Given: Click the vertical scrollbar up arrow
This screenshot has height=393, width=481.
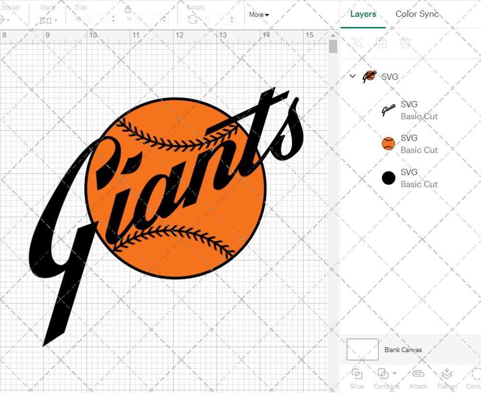Looking at the screenshot, I should [x=333, y=34].
